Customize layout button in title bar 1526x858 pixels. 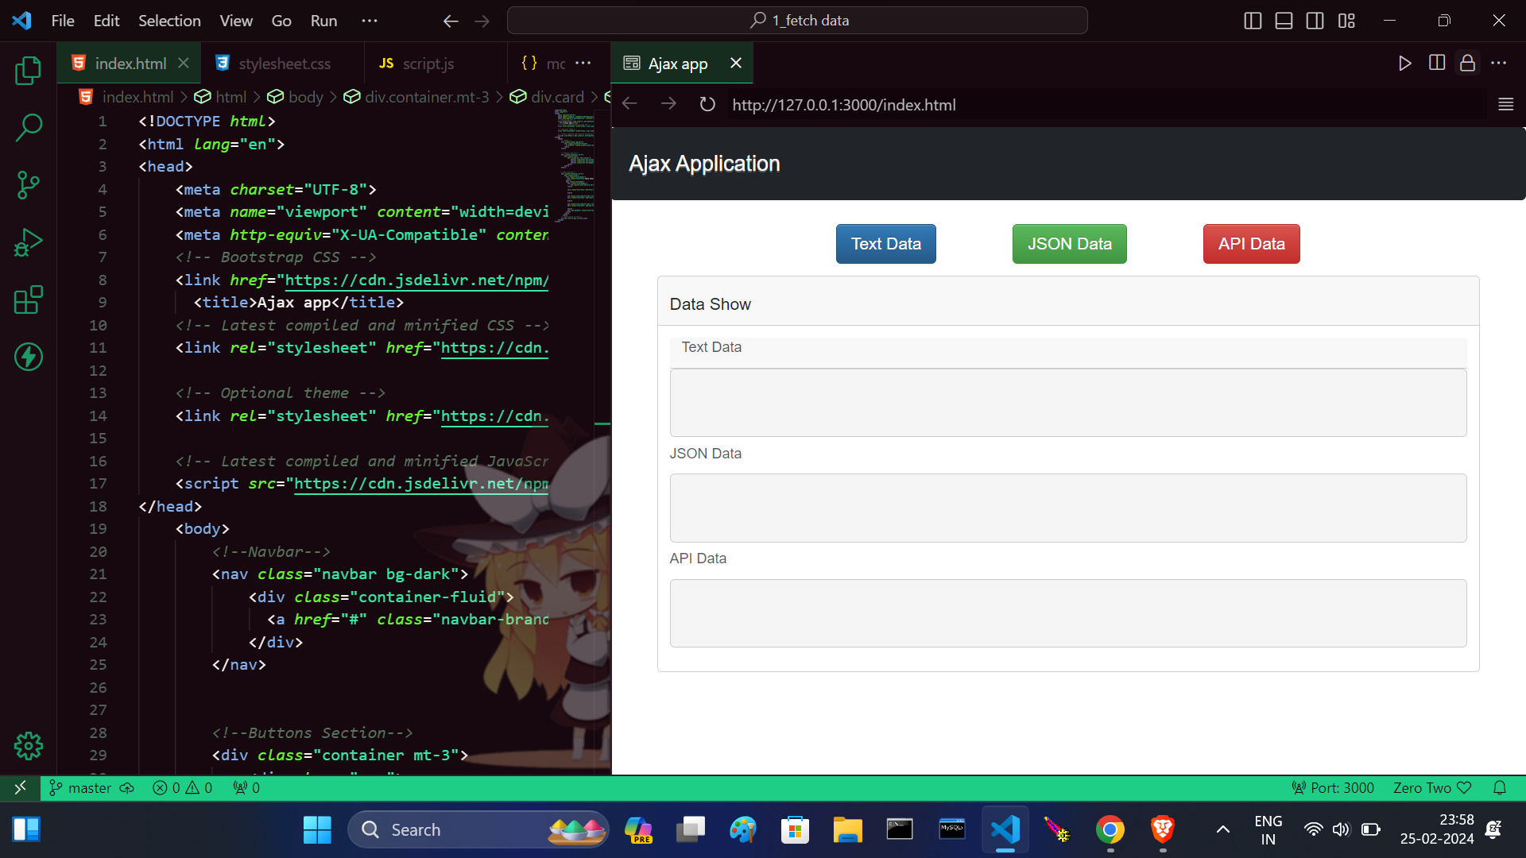point(1346,21)
